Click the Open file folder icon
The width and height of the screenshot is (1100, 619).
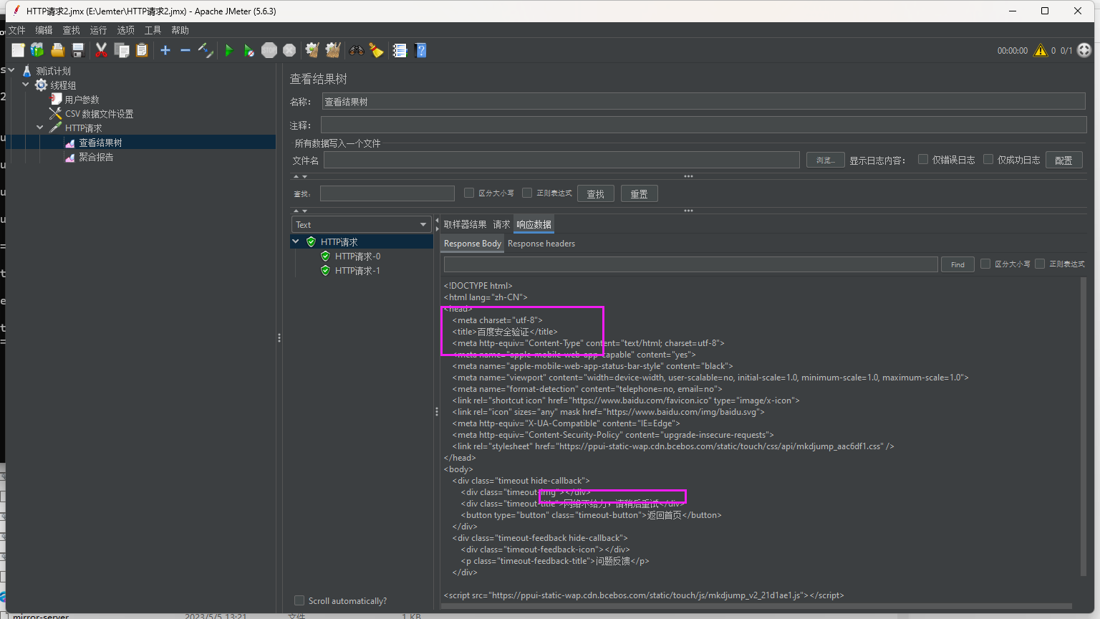(58, 50)
